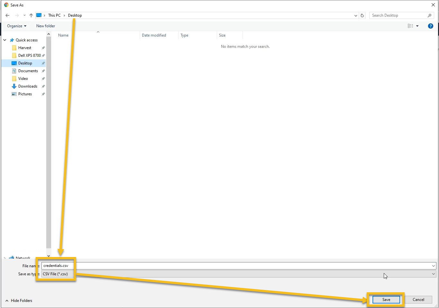Image resolution: width=439 pixels, height=308 pixels.
Task: Unpin Harvest using its pin icon
Action: [x=43, y=48]
